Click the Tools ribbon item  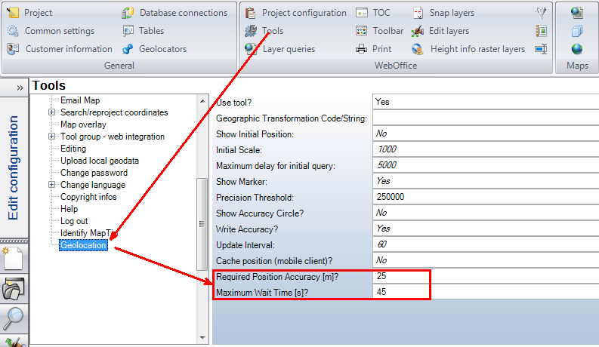(x=264, y=31)
